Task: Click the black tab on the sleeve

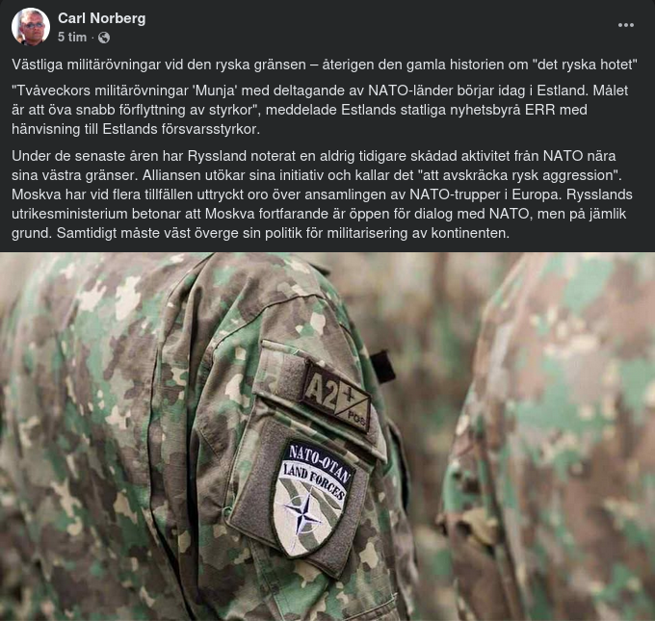Action: pyautogui.click(x=382, y=366)
